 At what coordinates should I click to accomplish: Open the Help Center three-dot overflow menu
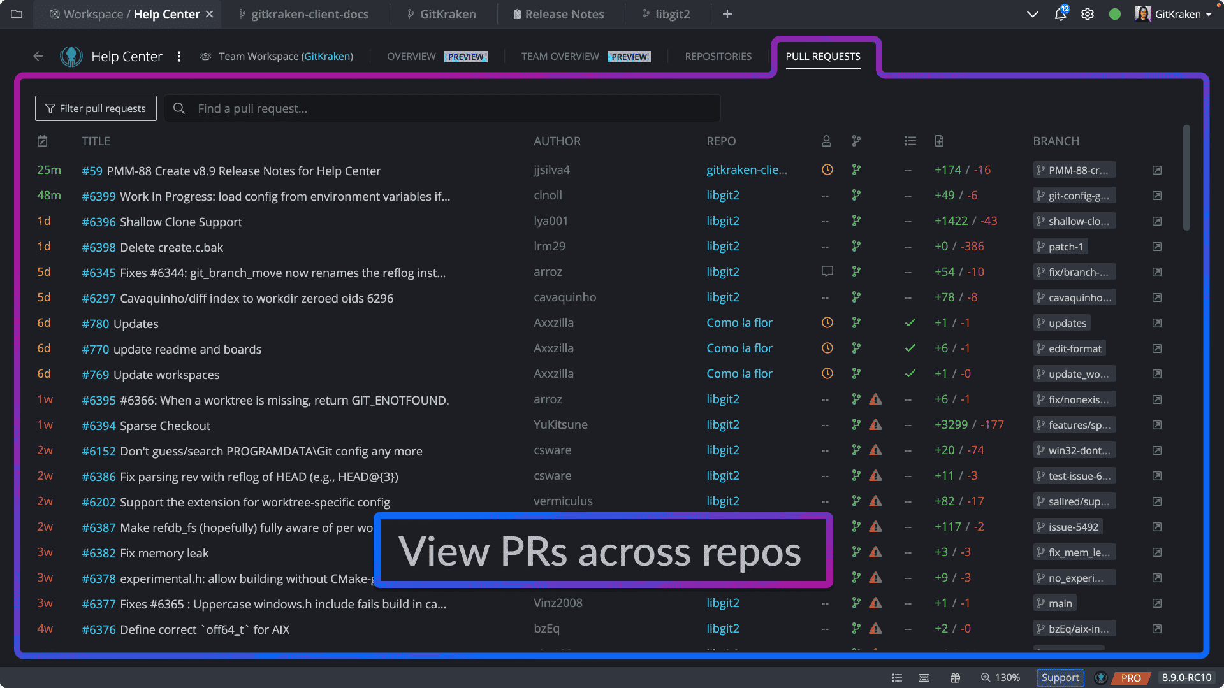179,56
